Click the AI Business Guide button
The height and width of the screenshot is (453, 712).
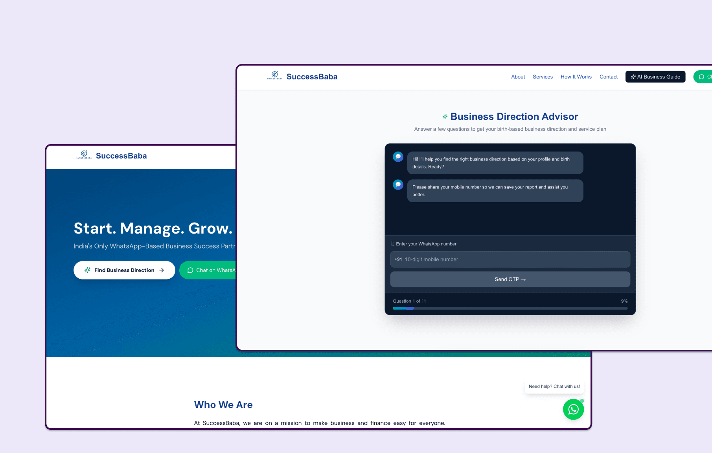pyautogui.click(x=655, y=77)
